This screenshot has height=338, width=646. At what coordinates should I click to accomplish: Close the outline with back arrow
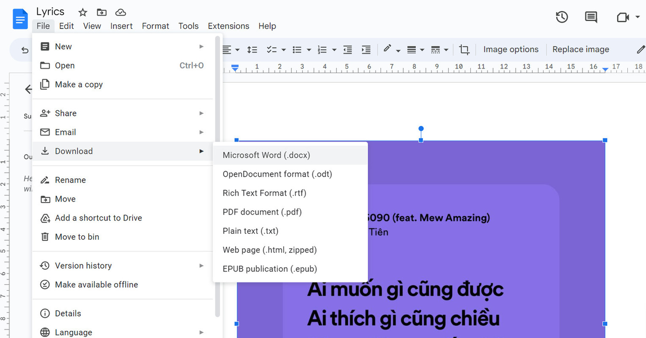click(28, 90)
